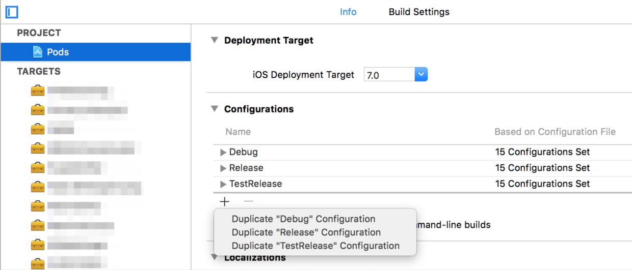The height and width of the screenshot is (270, 632).
Task: Toggle the projects and targets list sidebar icon
Action: coord(12,11)
